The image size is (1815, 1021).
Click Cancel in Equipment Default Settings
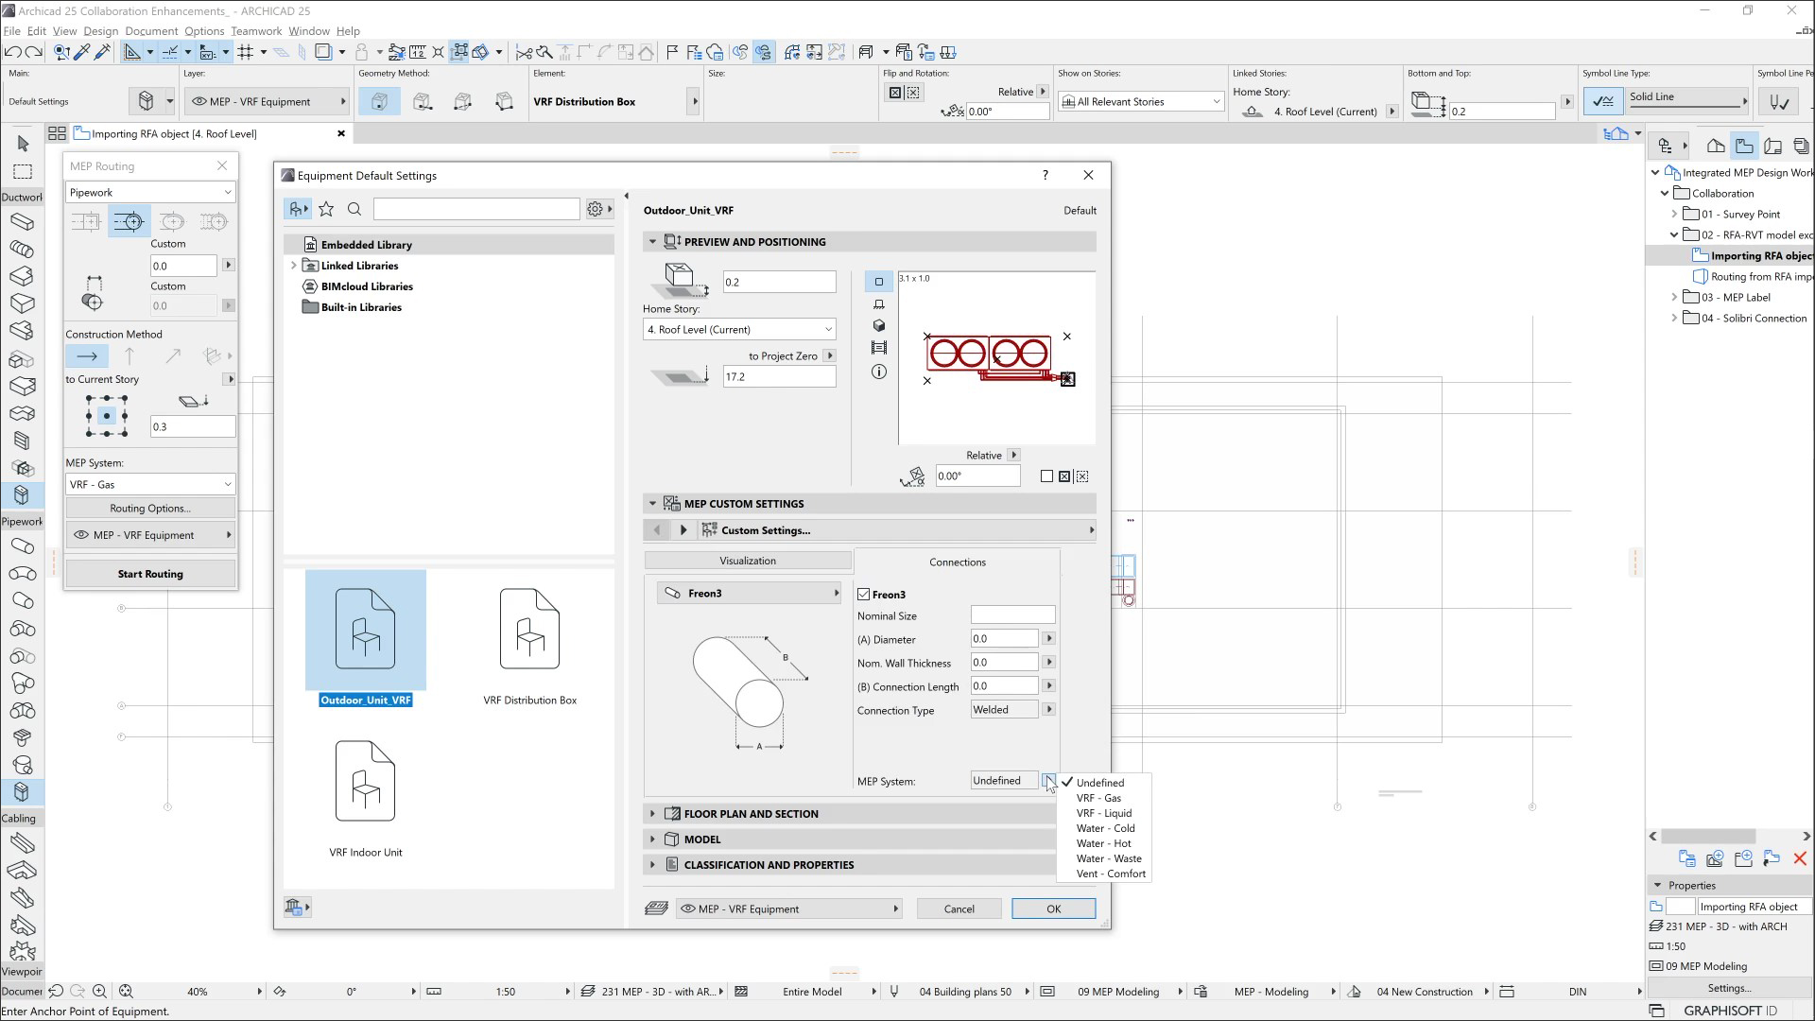tap(959, 909)
